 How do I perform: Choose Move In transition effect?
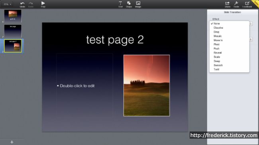(229, 40)
